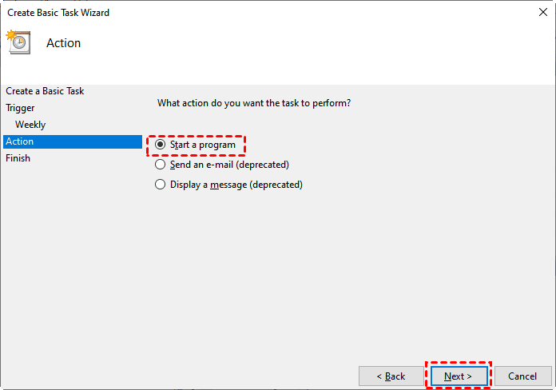Open the Create a Basic Task step
This screenshot has width=556, height=390.
[x=45, y=91]
